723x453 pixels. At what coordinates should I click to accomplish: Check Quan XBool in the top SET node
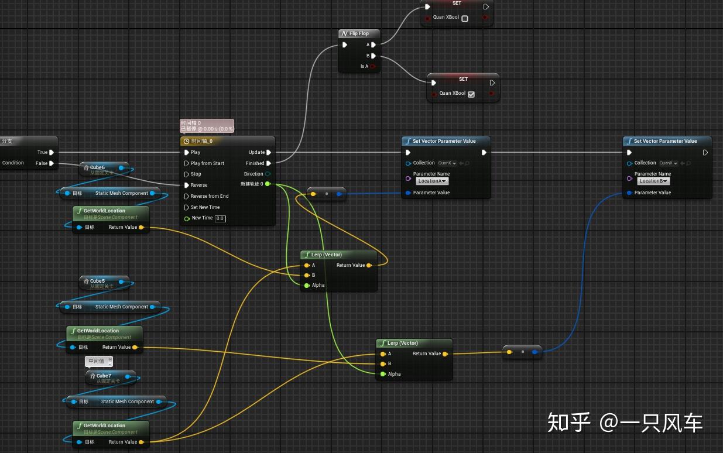[464, 18]
